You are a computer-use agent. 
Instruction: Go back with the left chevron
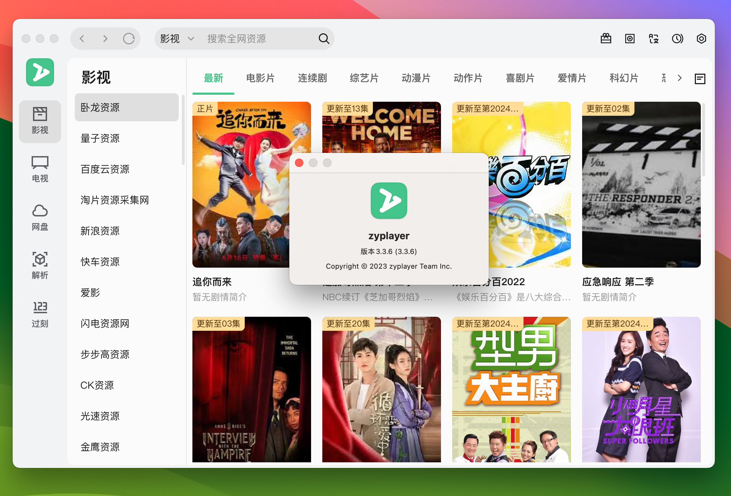82,39
